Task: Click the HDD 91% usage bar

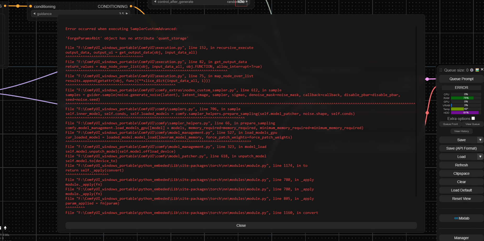Action: coord(466,113)
